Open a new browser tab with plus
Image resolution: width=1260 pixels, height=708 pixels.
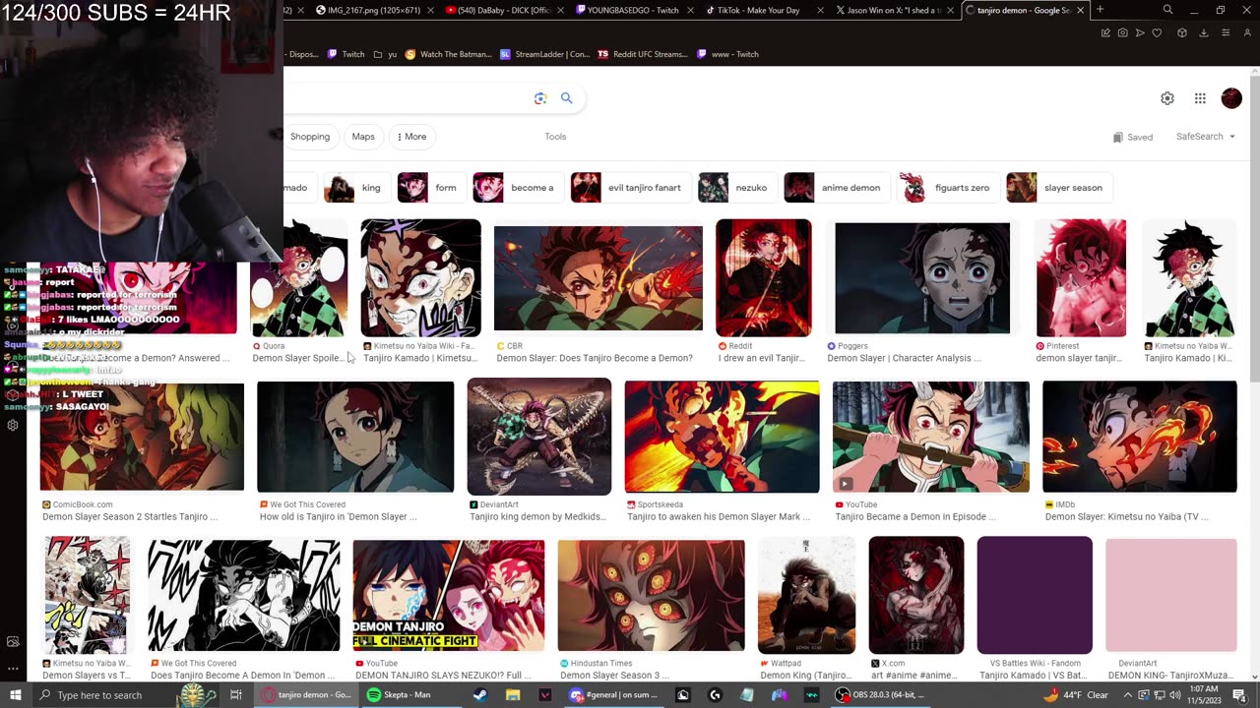pos(1100,10)
